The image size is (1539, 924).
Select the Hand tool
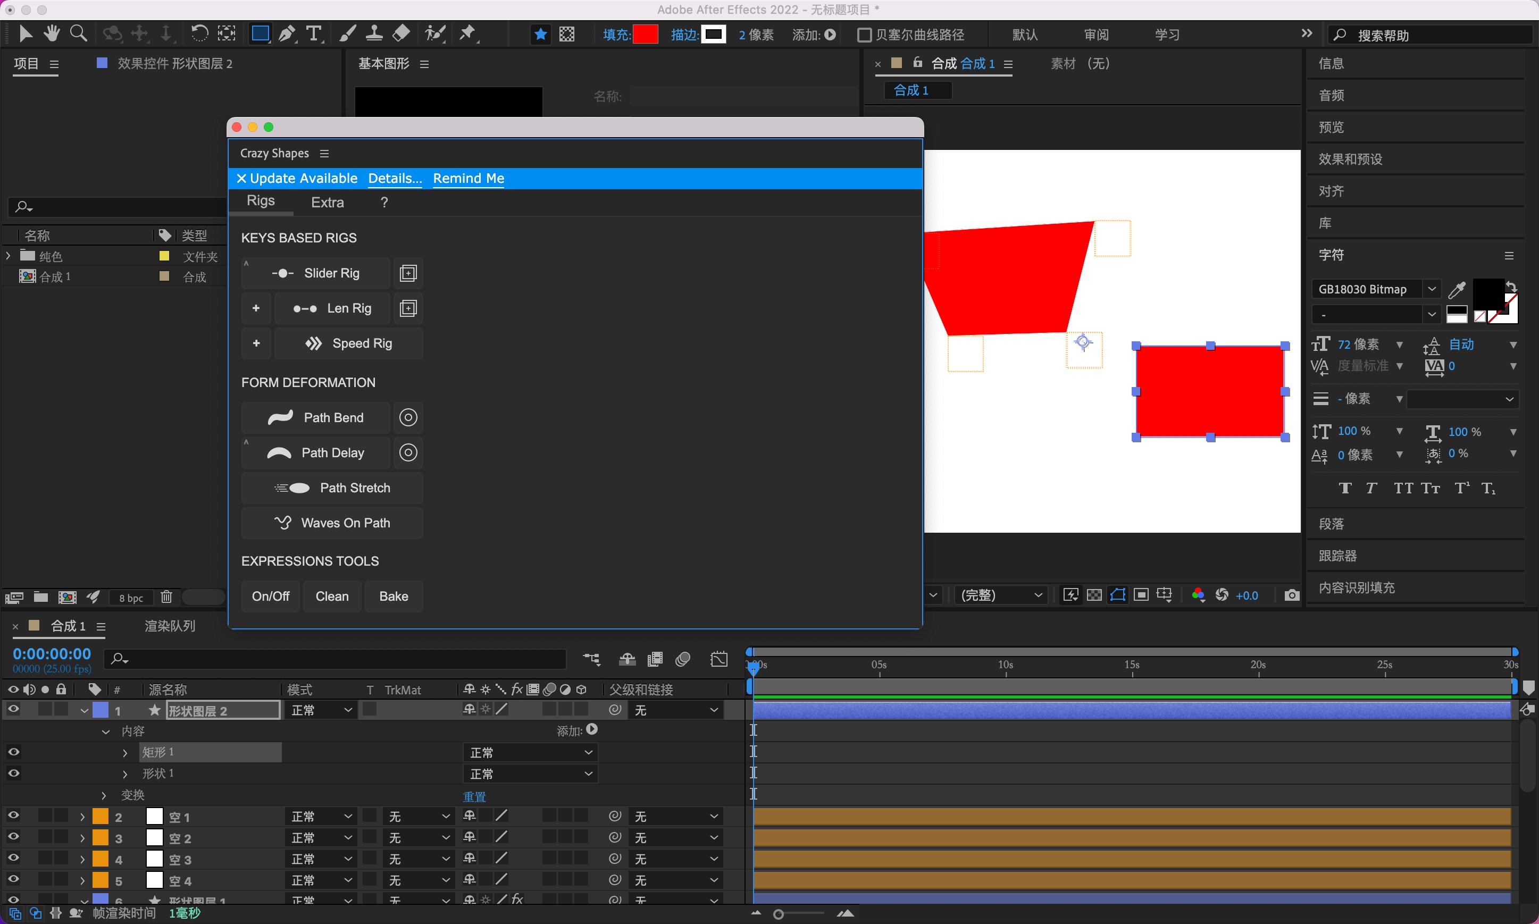(x=52, y=33)
